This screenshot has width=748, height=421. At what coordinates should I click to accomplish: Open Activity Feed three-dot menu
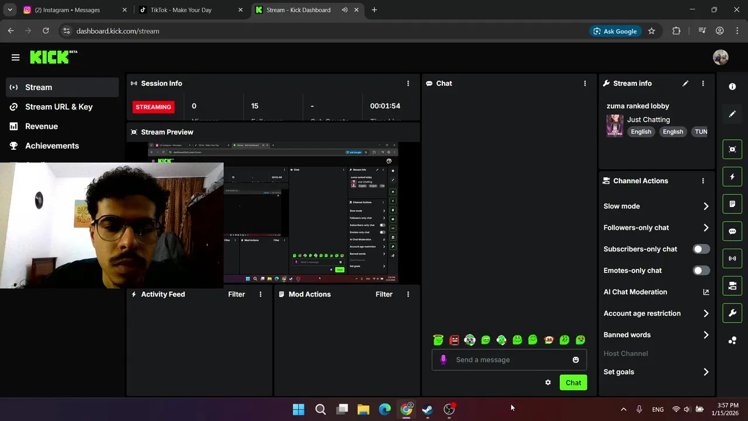pos(261,294)
